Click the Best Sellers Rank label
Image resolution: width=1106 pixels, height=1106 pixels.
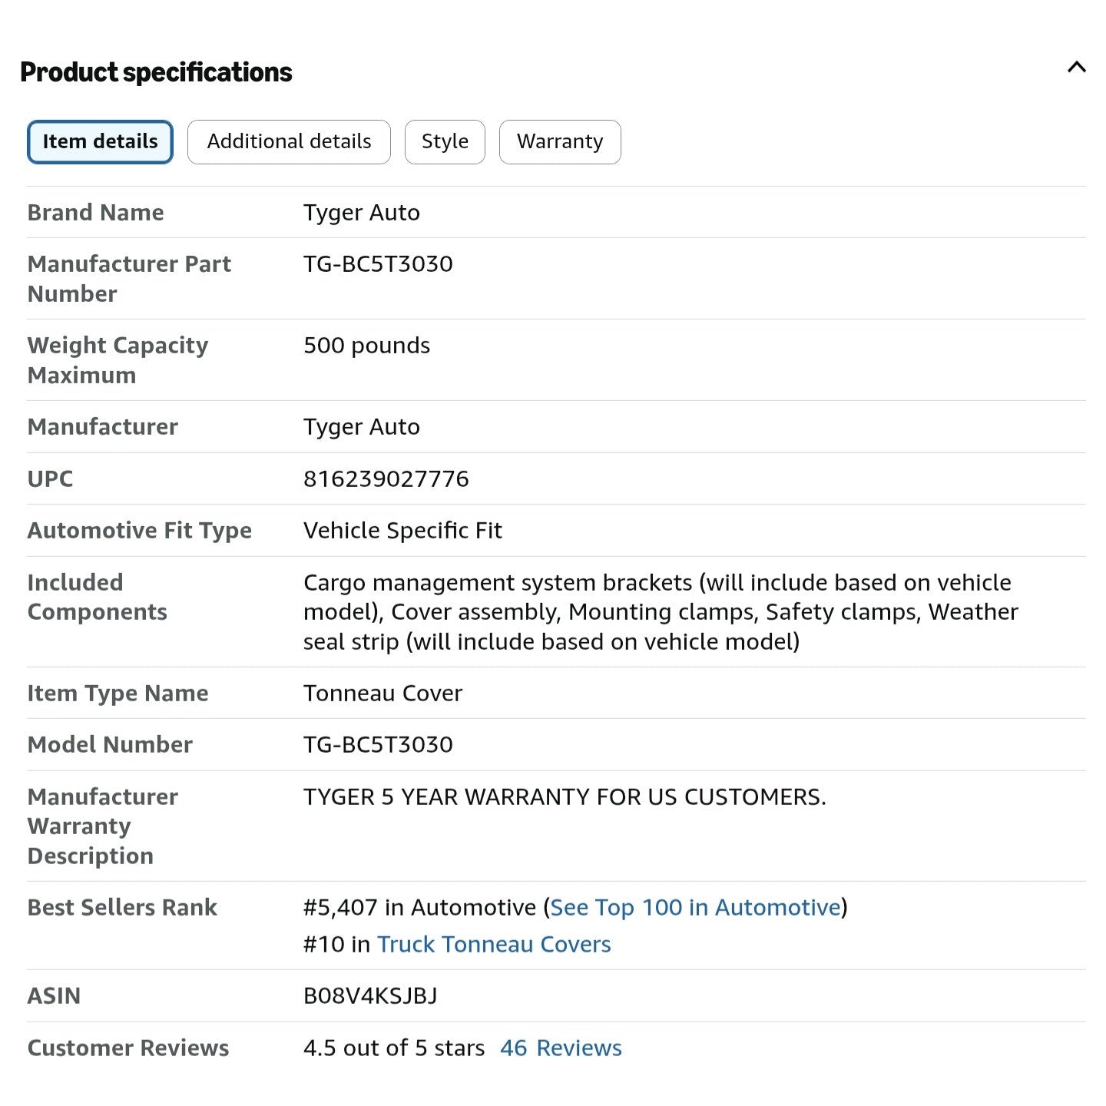tap(122, 907)
